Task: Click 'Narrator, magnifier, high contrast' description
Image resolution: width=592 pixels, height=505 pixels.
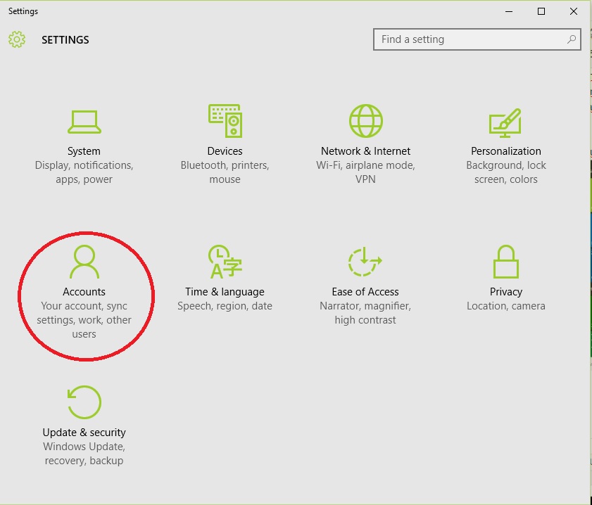Action: click(x=365, y=313)
